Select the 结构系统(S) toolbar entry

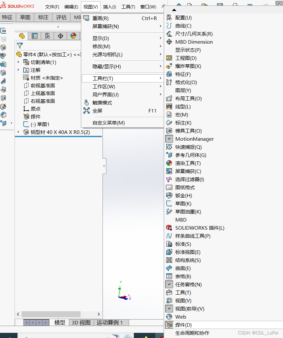coord(188,260)
